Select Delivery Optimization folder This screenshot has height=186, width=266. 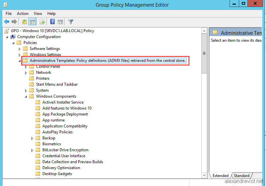coord(61,168)
